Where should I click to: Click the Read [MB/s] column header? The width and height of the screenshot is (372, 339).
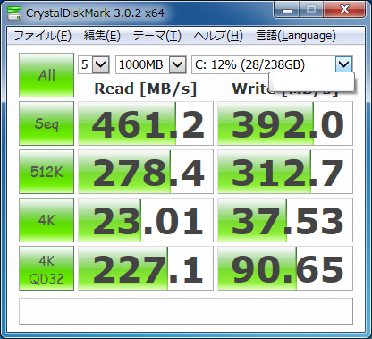146,89
